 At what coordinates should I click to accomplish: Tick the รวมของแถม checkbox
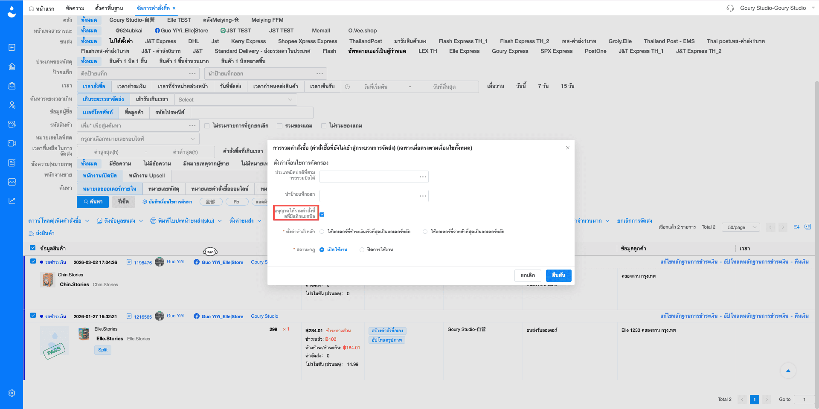coord(279,126)
